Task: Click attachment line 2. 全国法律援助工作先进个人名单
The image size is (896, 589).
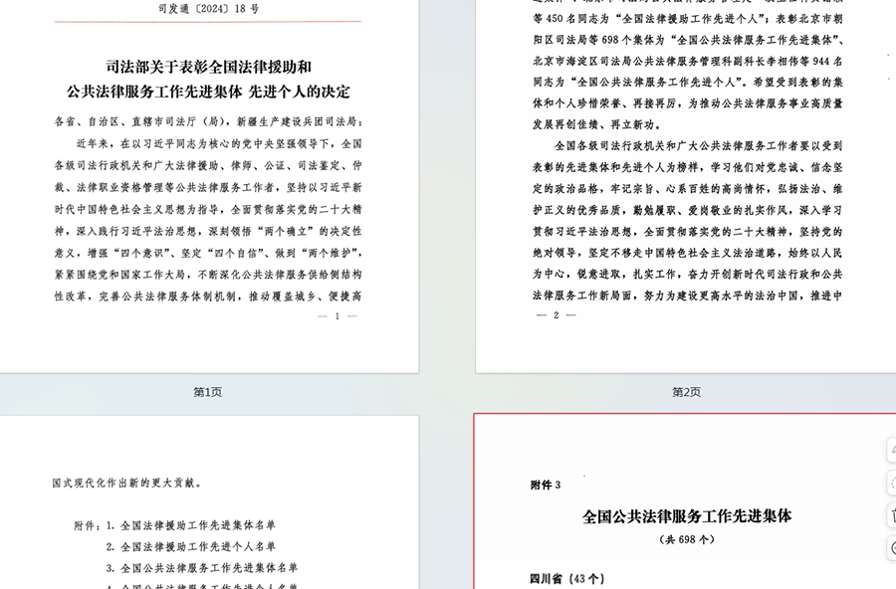Action: coord(191,547)
